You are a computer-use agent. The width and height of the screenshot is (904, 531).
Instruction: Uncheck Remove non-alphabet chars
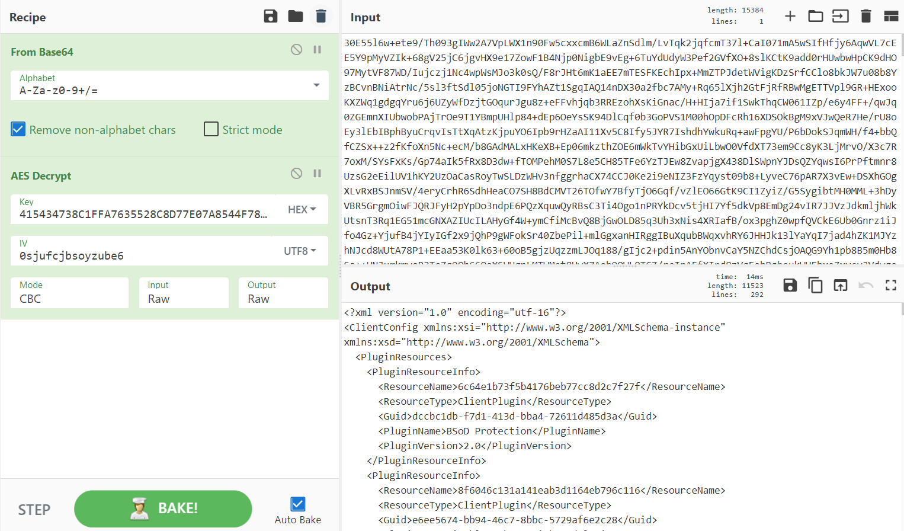pyautogui.click(x=18, y=129)
